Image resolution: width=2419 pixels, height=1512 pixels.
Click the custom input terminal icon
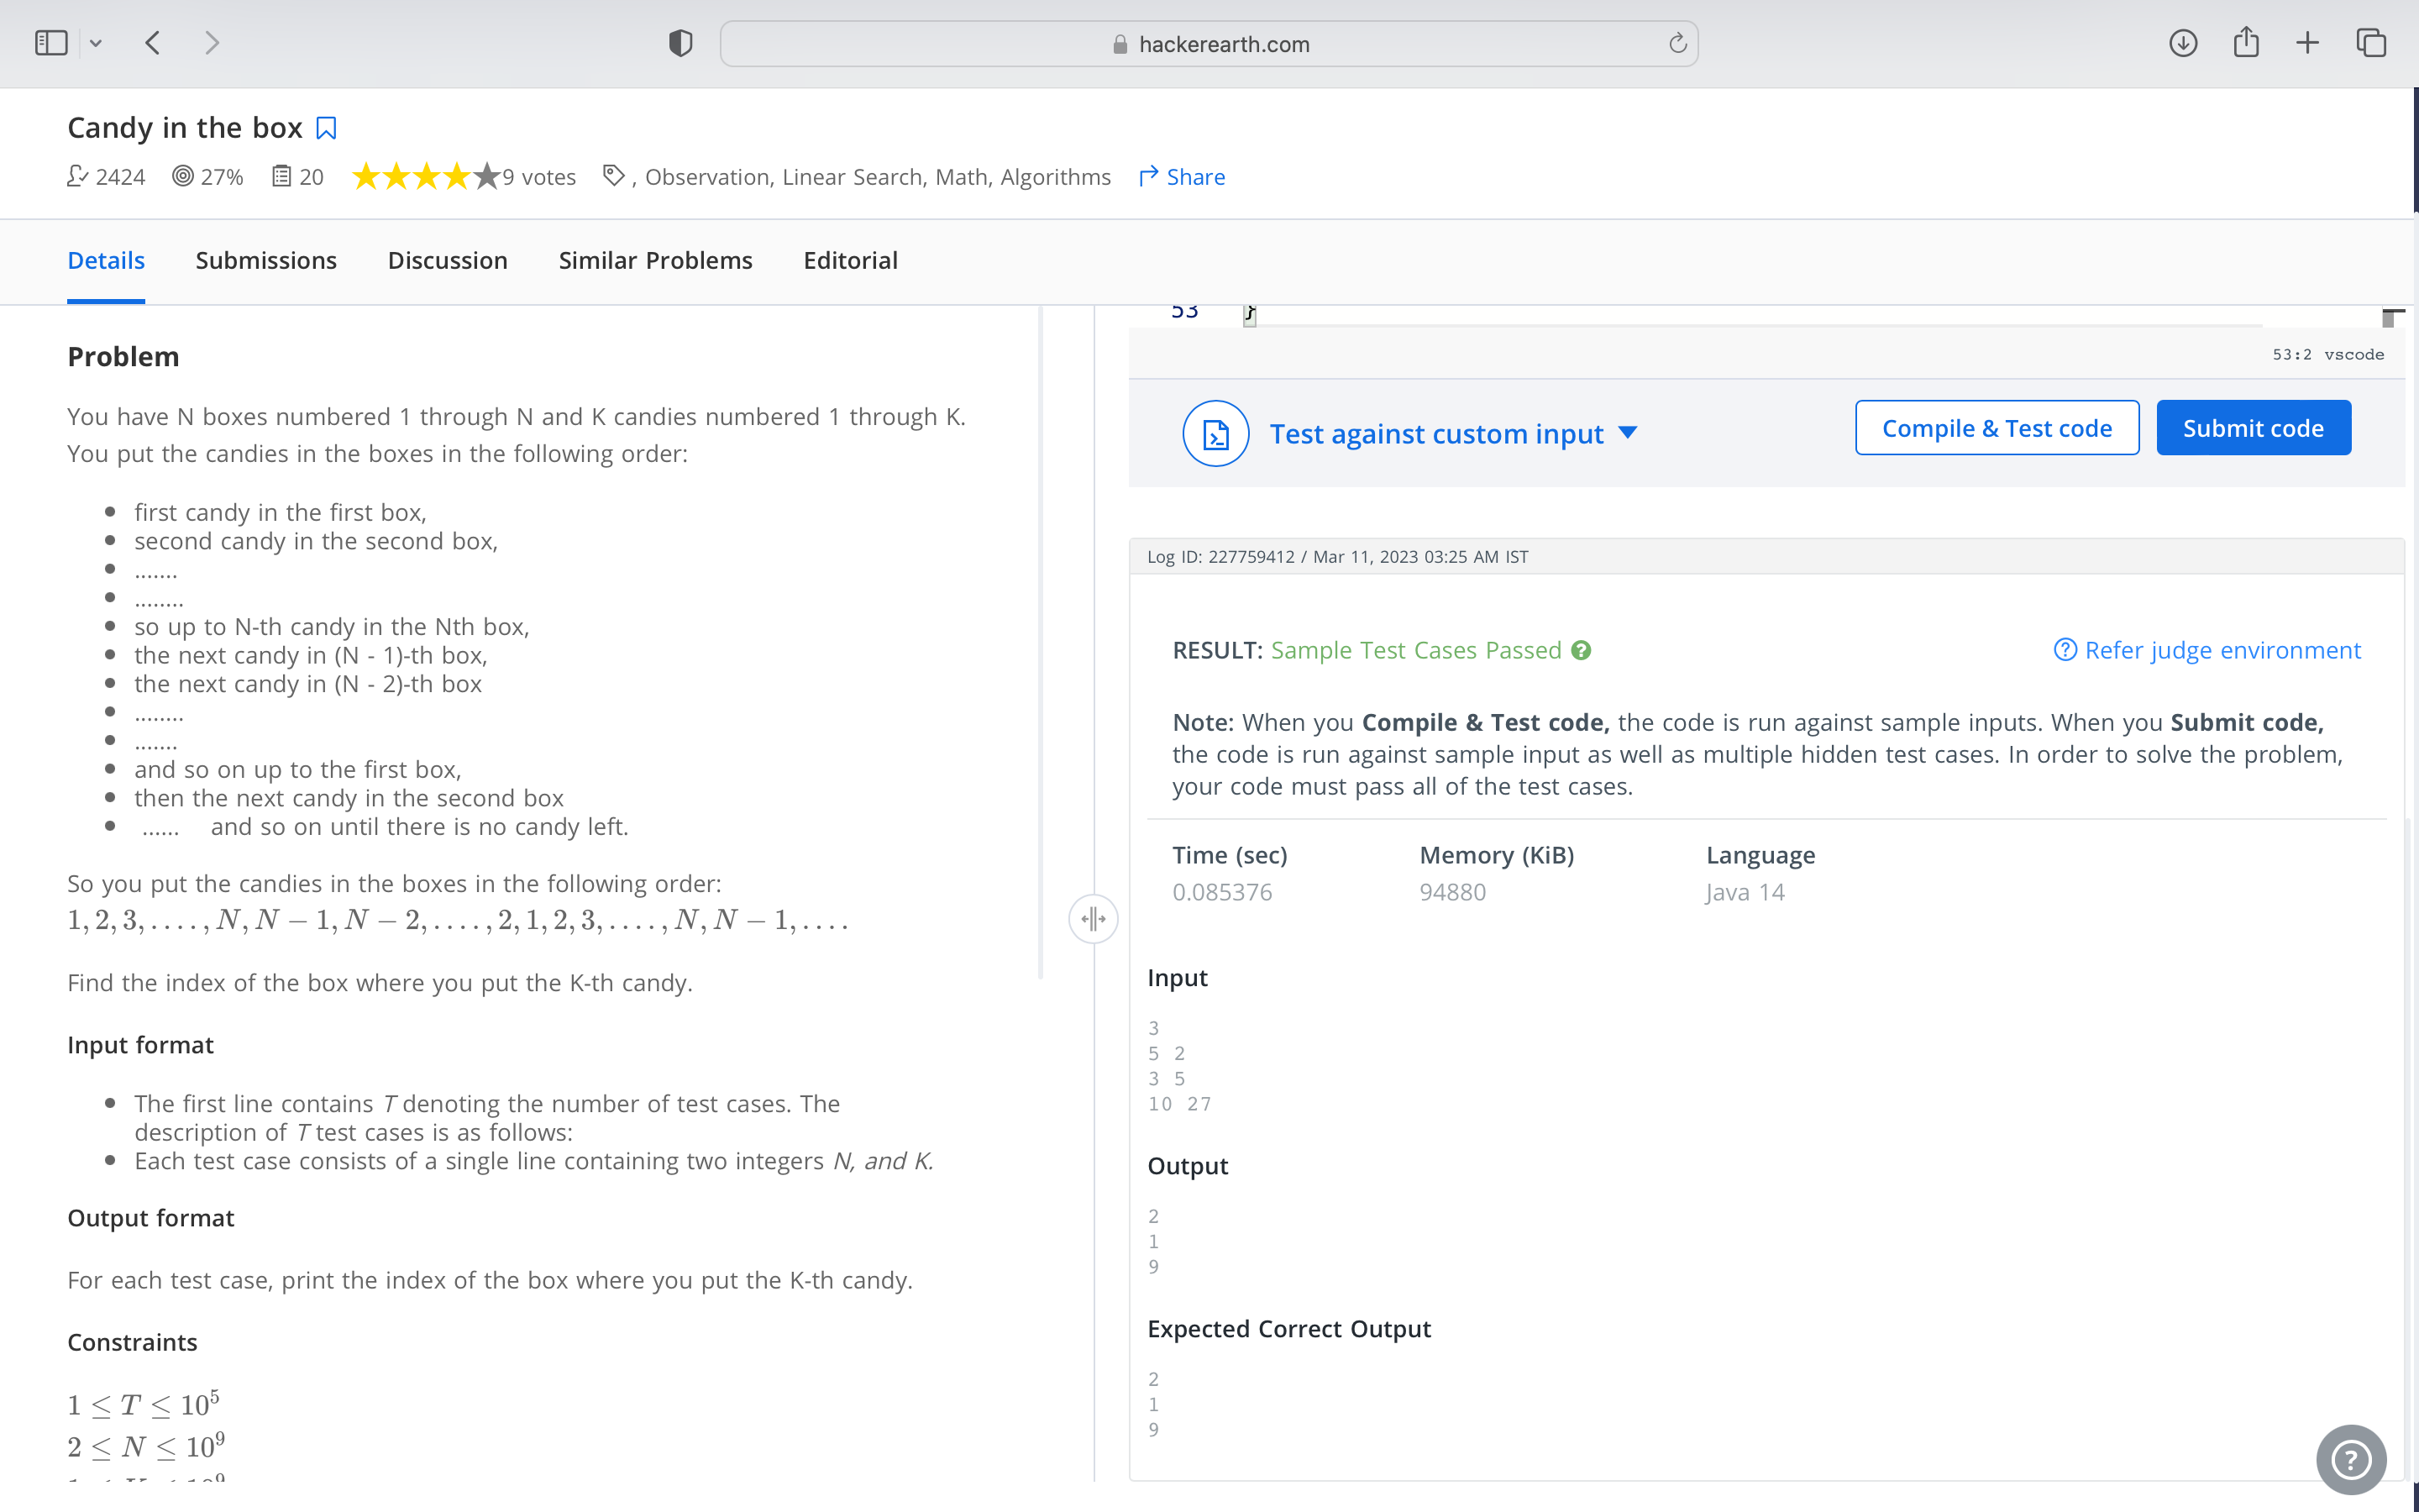[1215, 433]
